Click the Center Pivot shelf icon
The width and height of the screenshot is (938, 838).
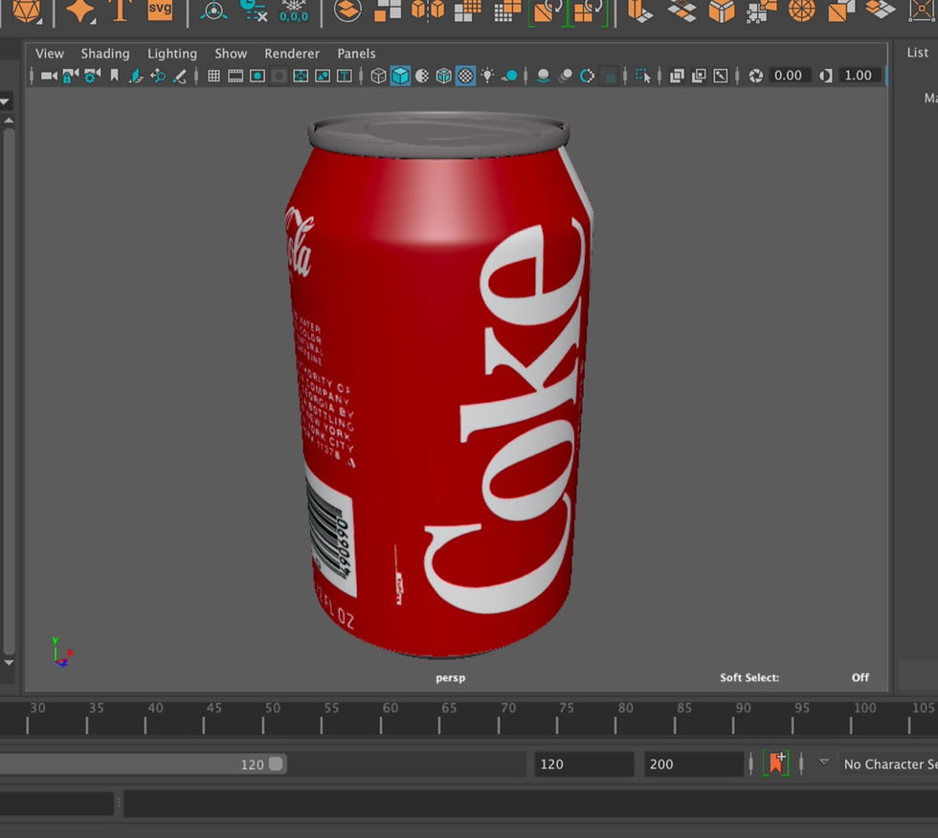tap(213, 11)
